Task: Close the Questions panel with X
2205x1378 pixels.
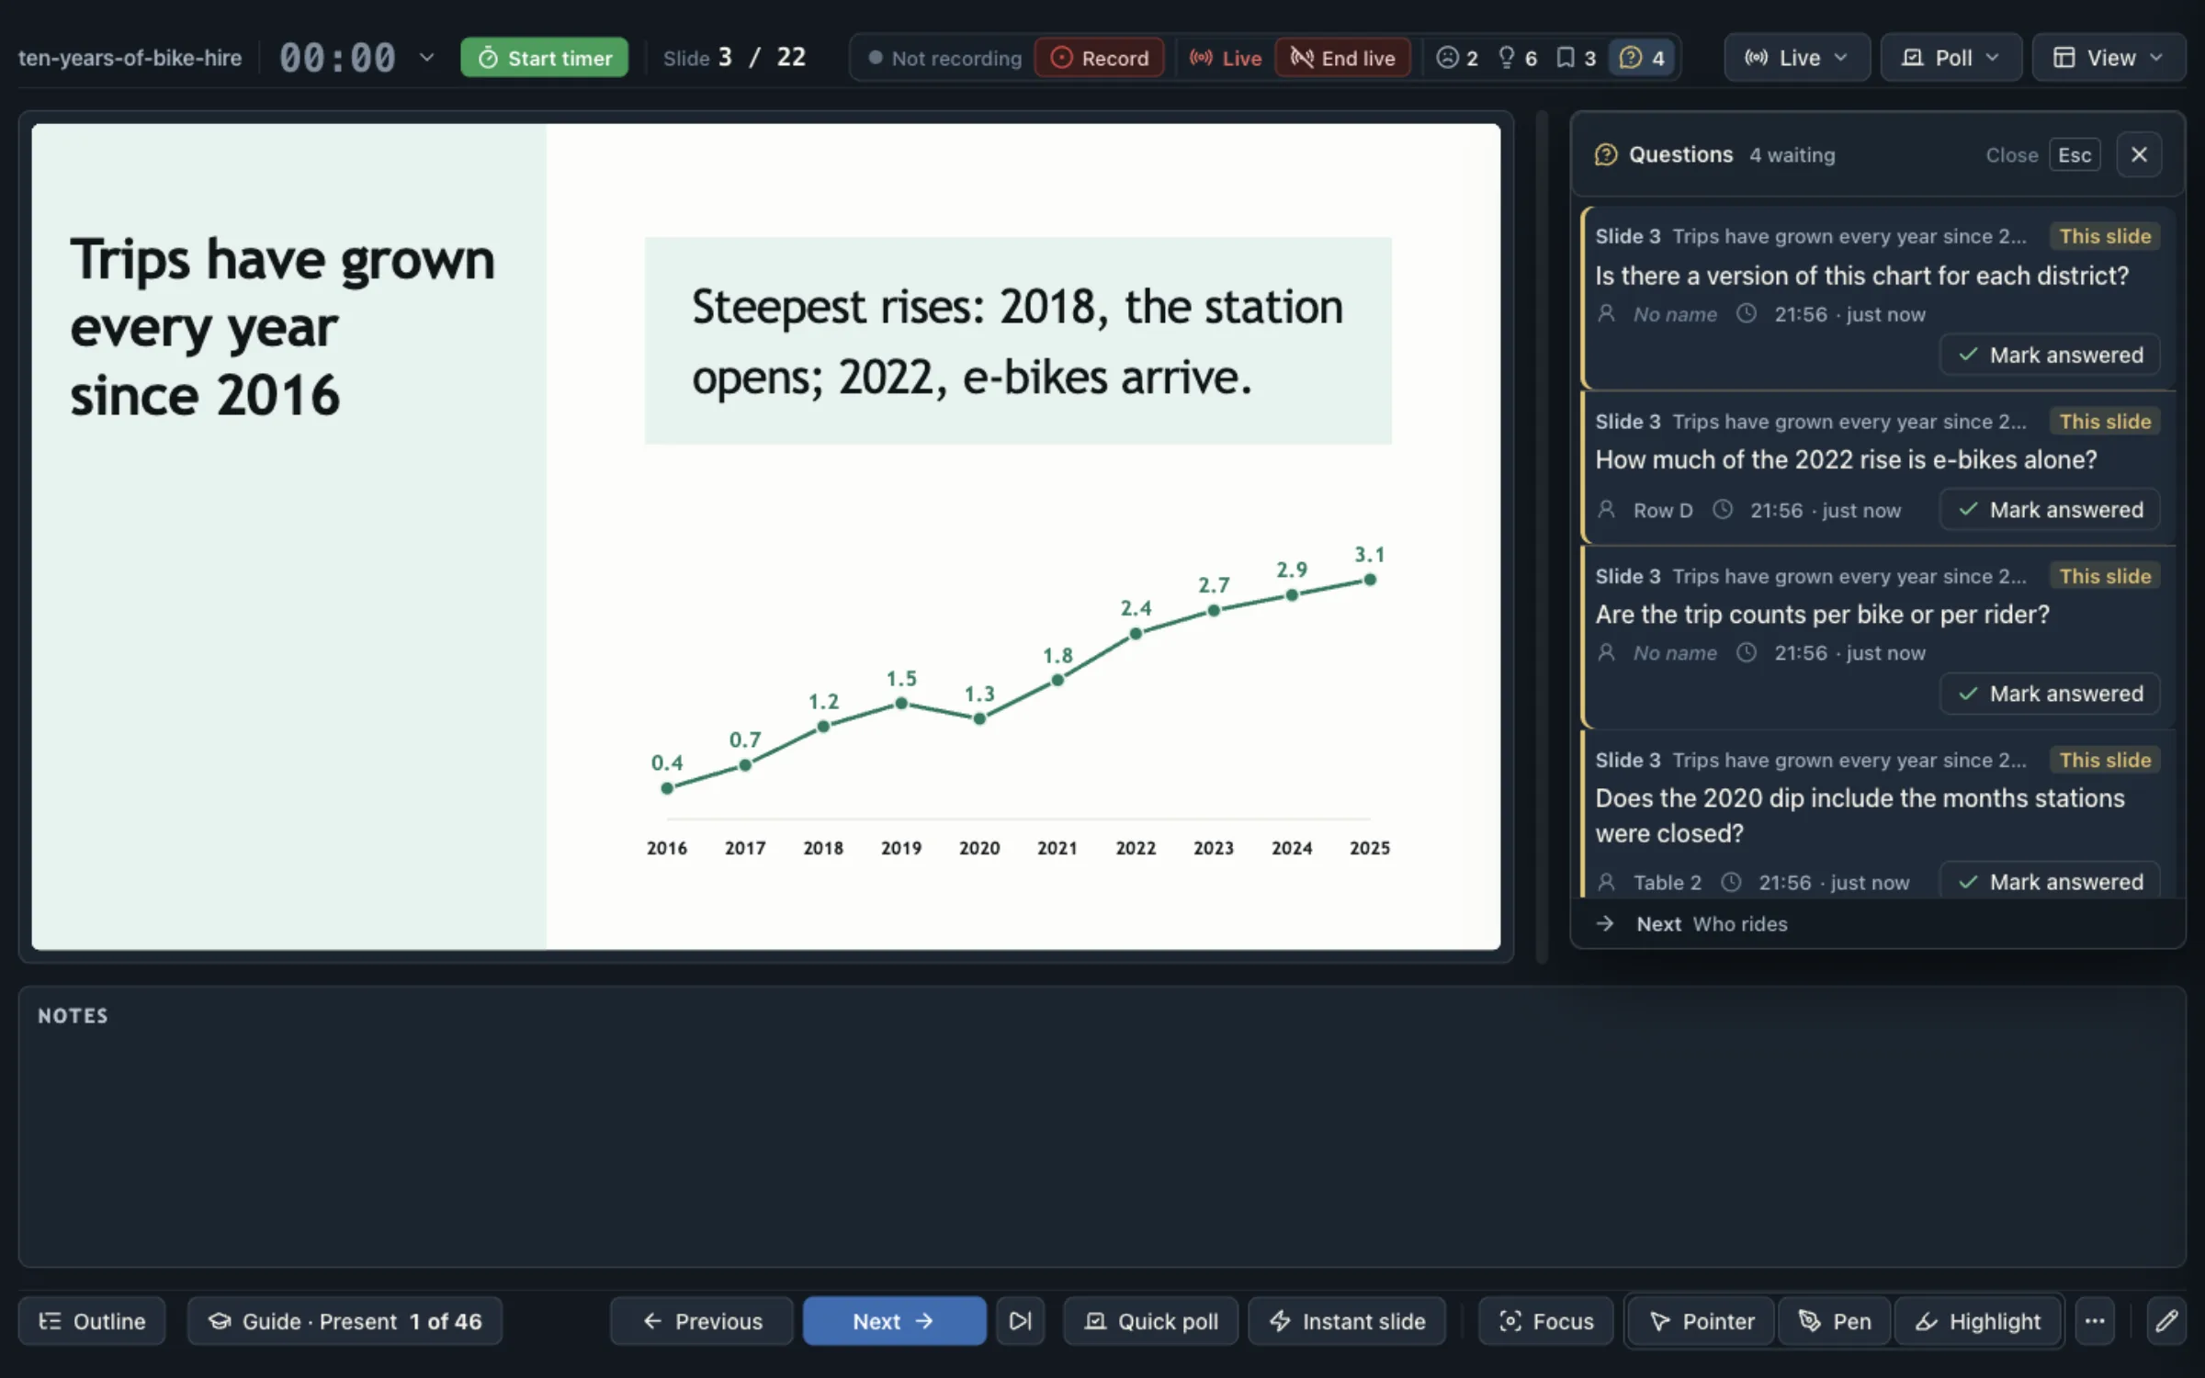Action: tap(2139, 154)
